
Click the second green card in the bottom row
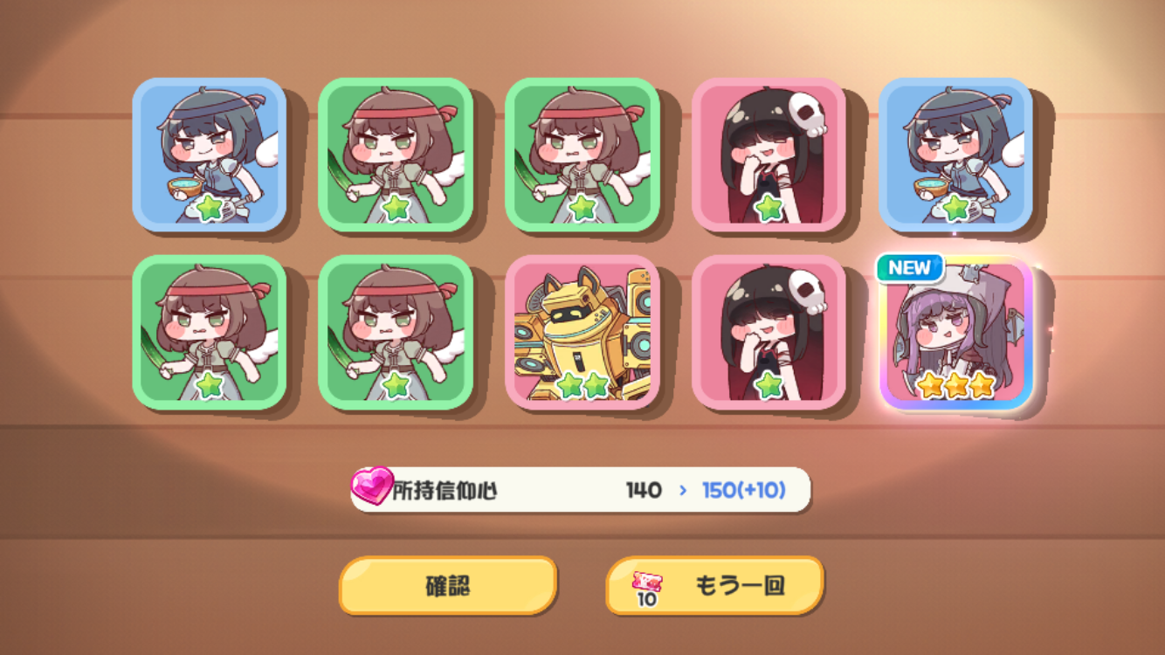396,333
